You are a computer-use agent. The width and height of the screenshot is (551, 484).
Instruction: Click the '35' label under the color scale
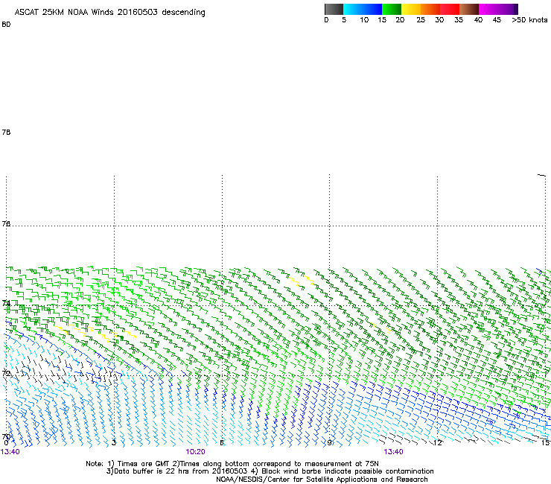tap(459, 20)
